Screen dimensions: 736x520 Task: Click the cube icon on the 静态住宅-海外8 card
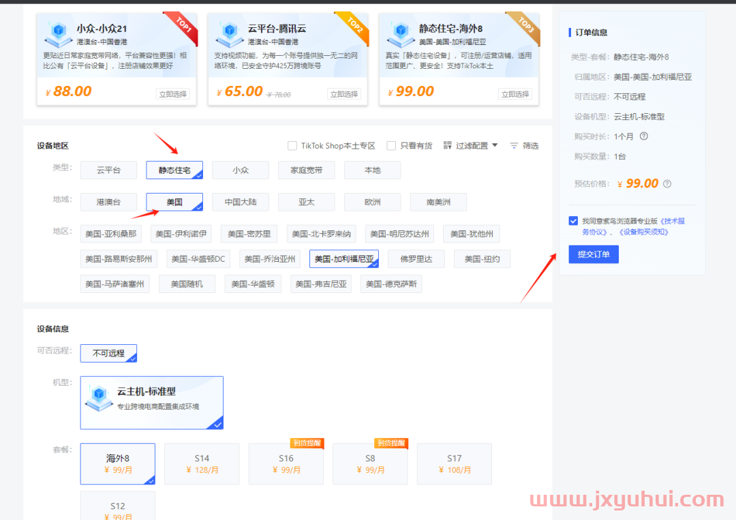[x=401, y=34]
